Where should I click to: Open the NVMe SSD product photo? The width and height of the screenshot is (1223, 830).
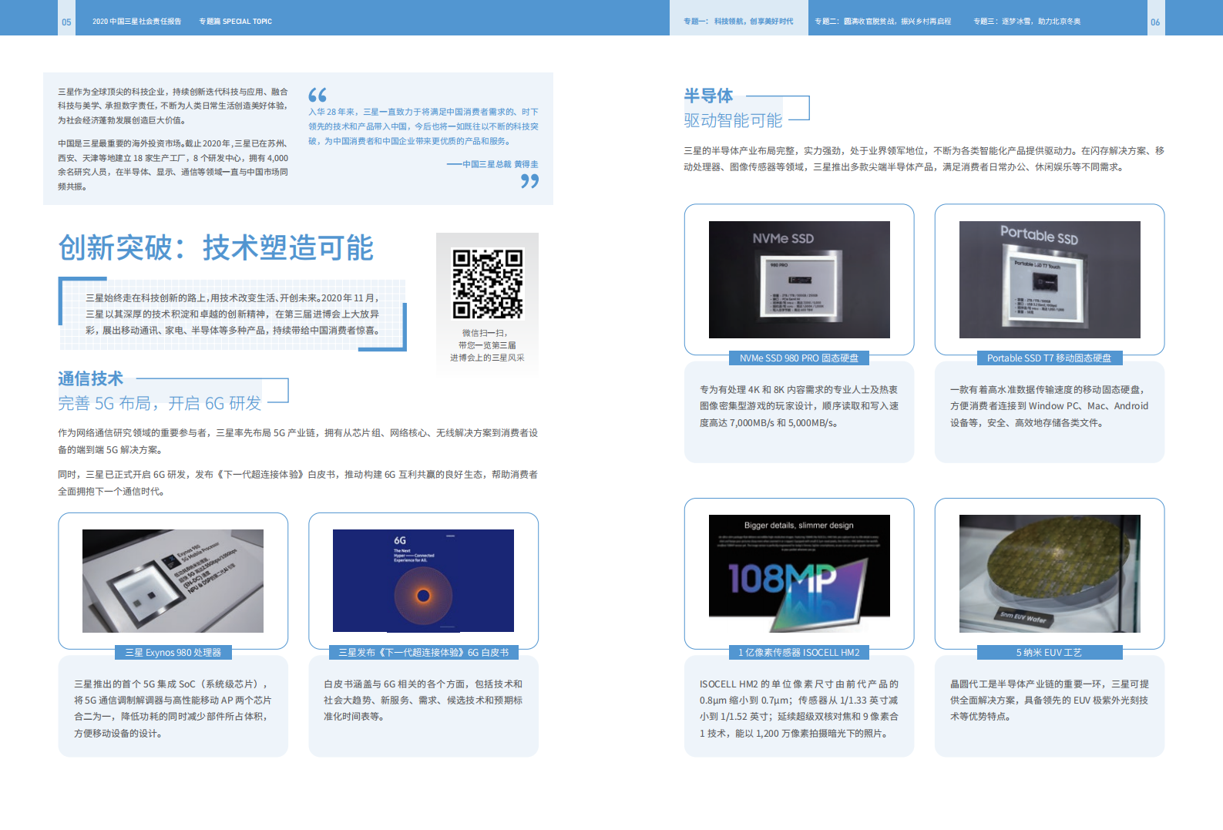click(x=799, y=280)
